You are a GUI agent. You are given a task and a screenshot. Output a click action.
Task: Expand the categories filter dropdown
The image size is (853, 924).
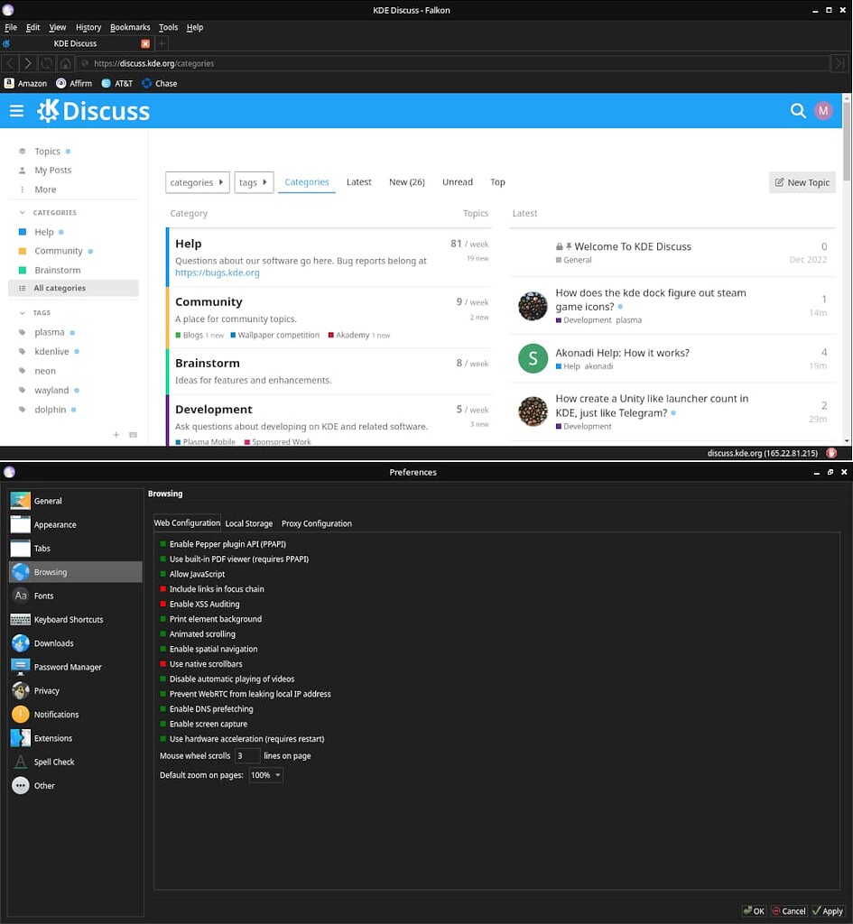coord(197,181)
